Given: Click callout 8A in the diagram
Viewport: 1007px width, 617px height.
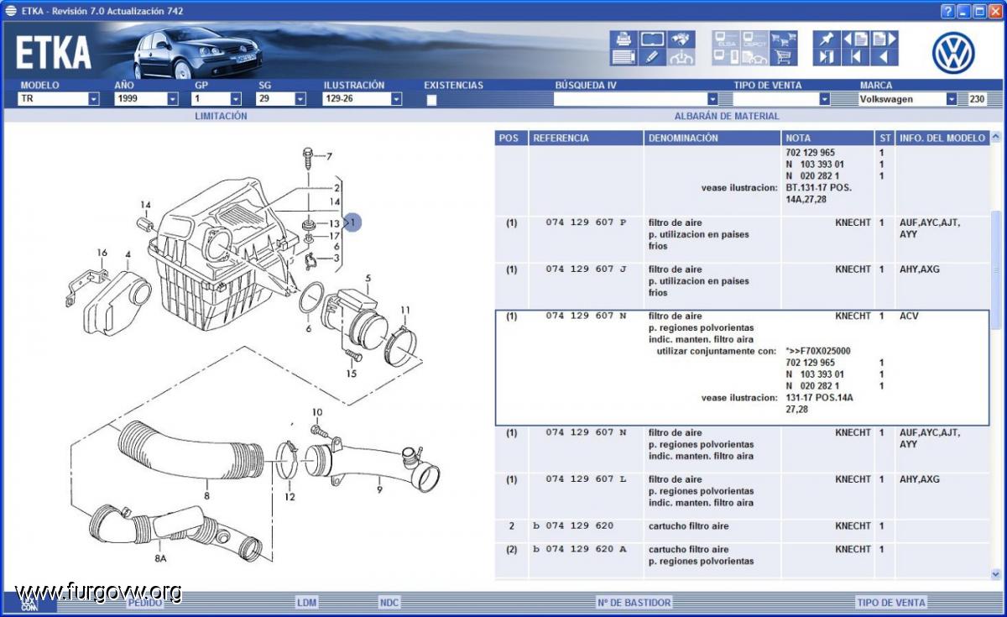Looking at the screenshot, I should 159,558.
